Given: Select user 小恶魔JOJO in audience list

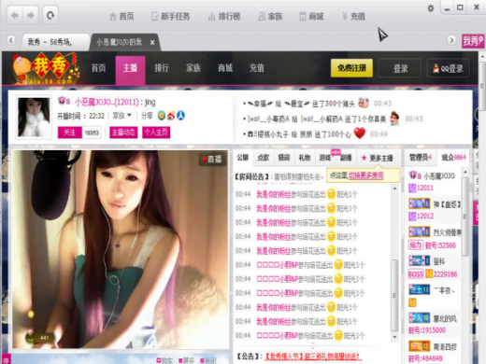Looking at the screenshot, I should (439, 176).
